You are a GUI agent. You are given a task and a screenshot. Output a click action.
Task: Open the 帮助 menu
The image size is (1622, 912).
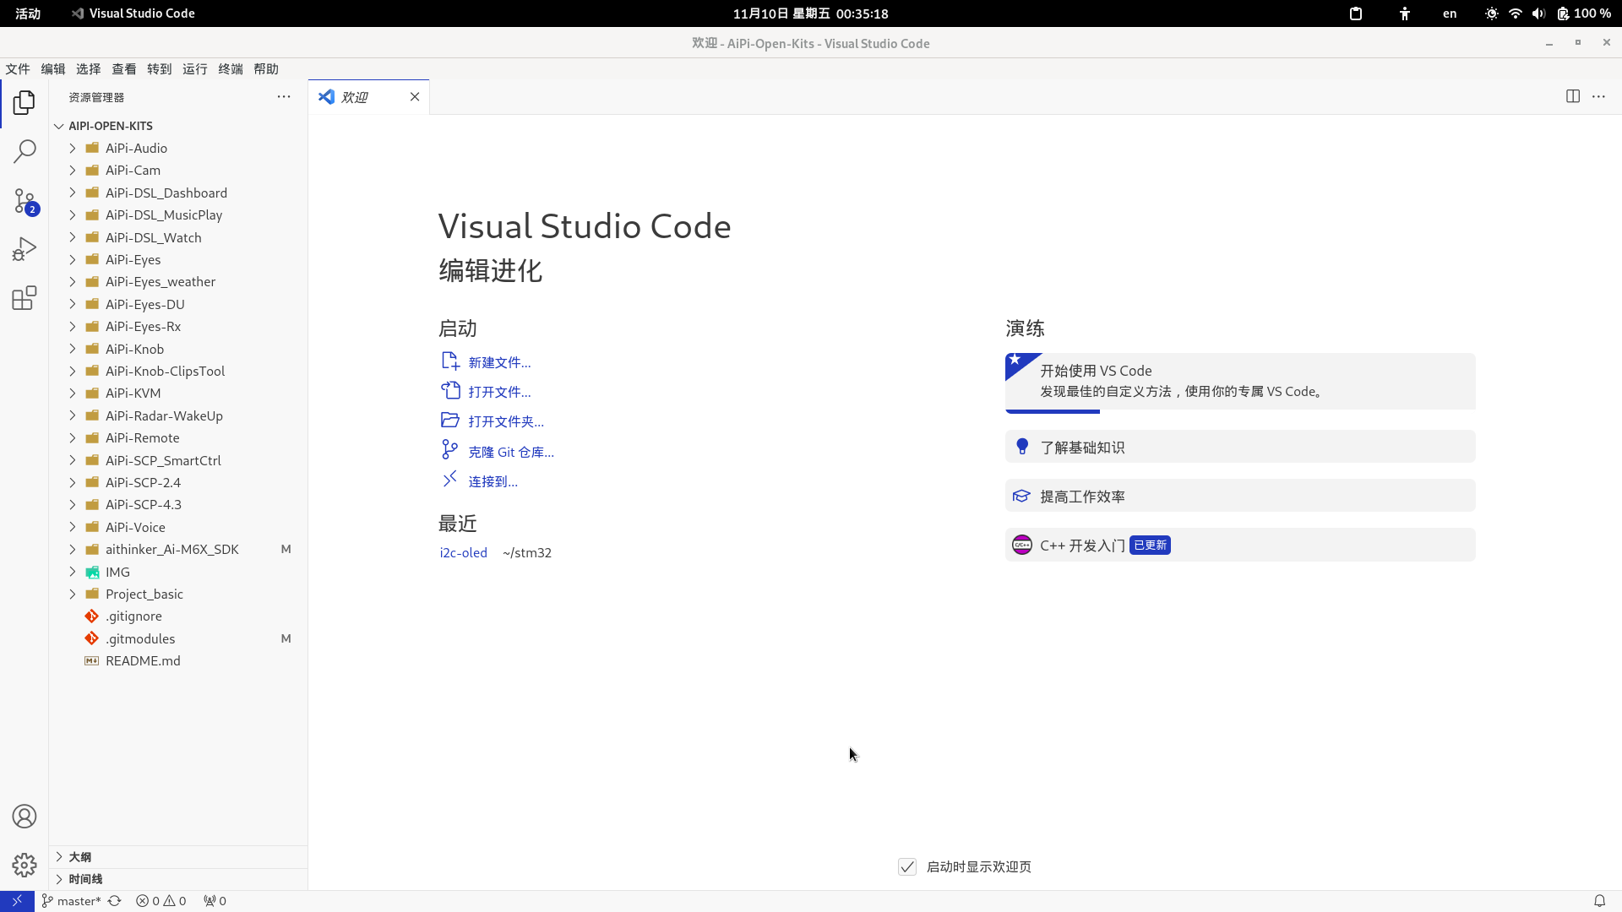tap(266, 69)
